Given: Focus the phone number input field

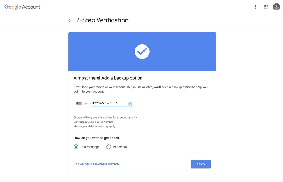Looking at the screenshot, I should pos(112,103).
